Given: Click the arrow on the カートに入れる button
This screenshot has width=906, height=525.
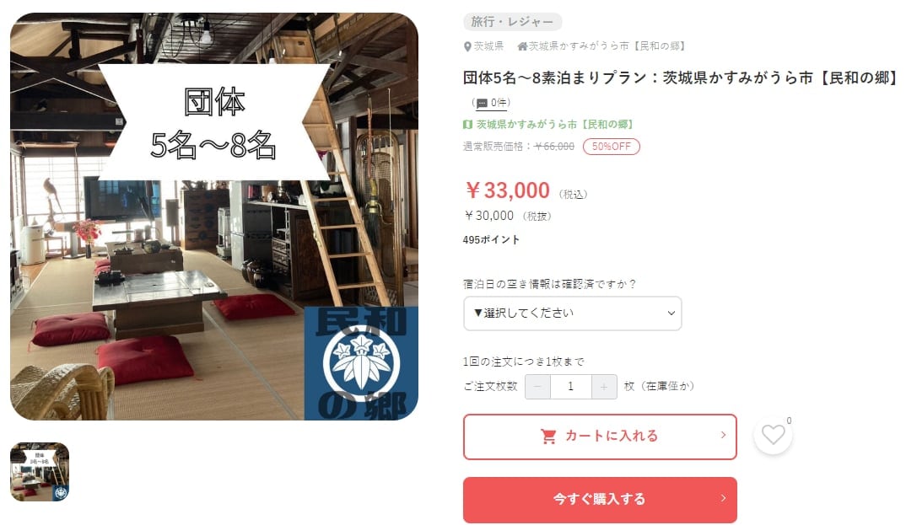Looking at the screenshot, I should click(723, 435).
